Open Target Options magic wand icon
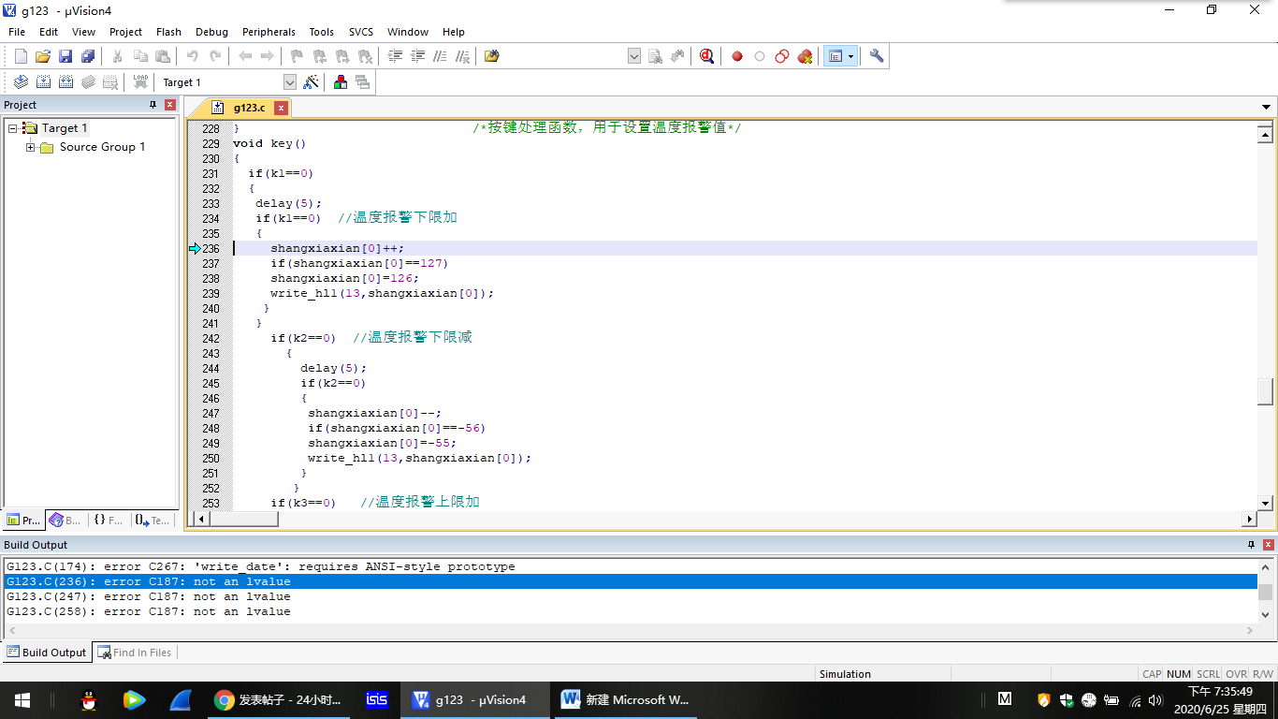 click(x=311, y=82)
